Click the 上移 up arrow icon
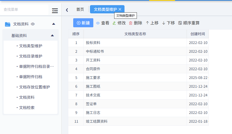 (147, 23)
